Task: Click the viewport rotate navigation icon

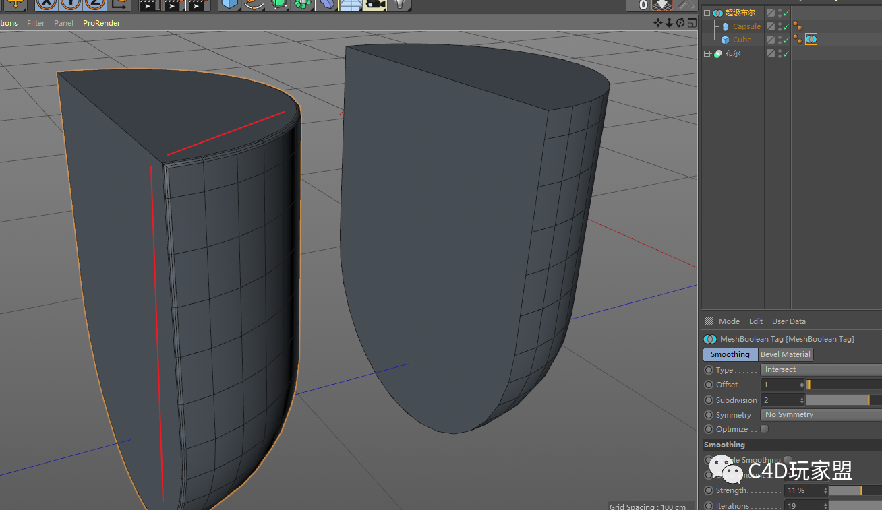Action: [680, 22]
